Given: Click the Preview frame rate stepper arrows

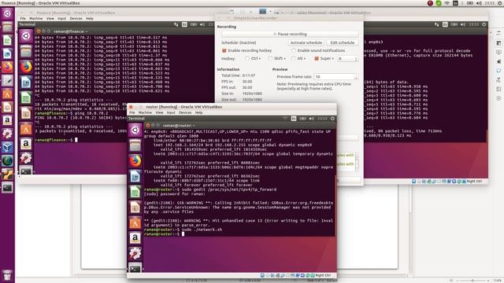Looking at the screenshot, I should (x=356, y=77).
